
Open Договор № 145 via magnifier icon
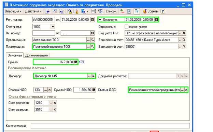click(93, 76)
